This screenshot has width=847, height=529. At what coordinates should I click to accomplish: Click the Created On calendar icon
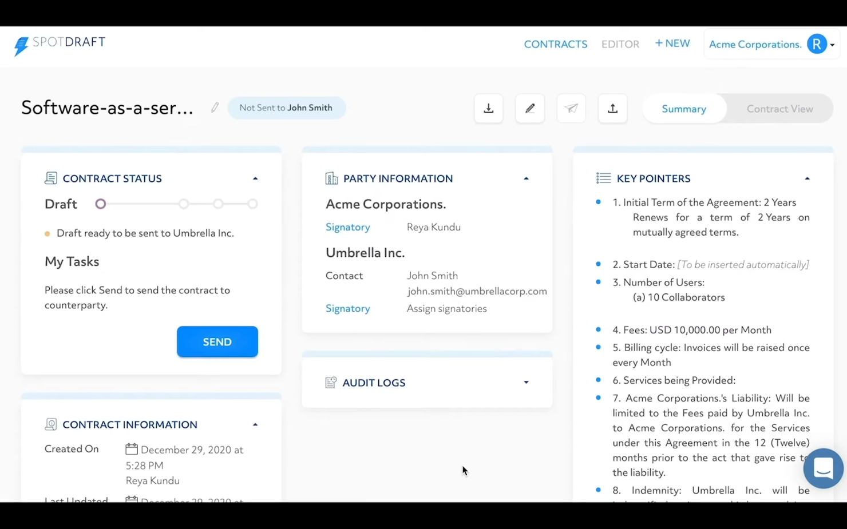point(132,449)
